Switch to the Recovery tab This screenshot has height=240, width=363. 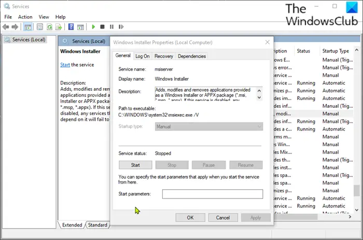(164, 56)
